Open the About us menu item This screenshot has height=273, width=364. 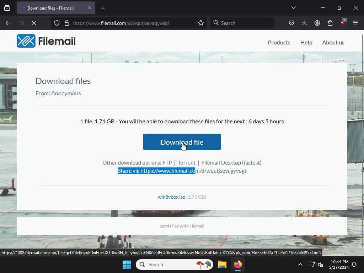333,43
